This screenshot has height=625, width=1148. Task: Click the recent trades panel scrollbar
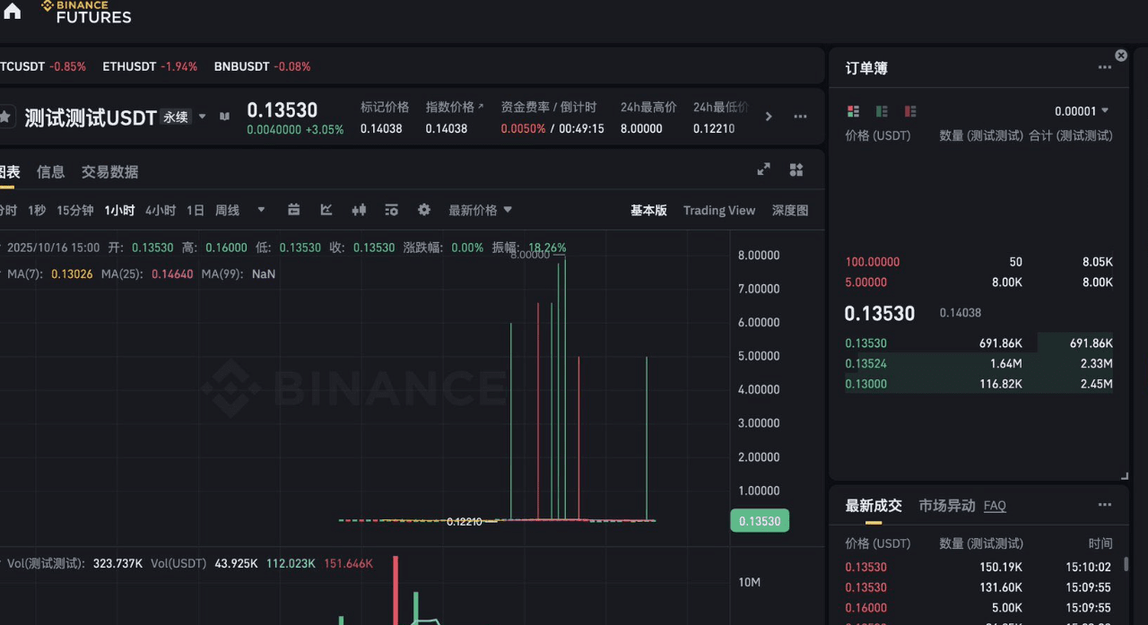click(x=1126, y=565)
